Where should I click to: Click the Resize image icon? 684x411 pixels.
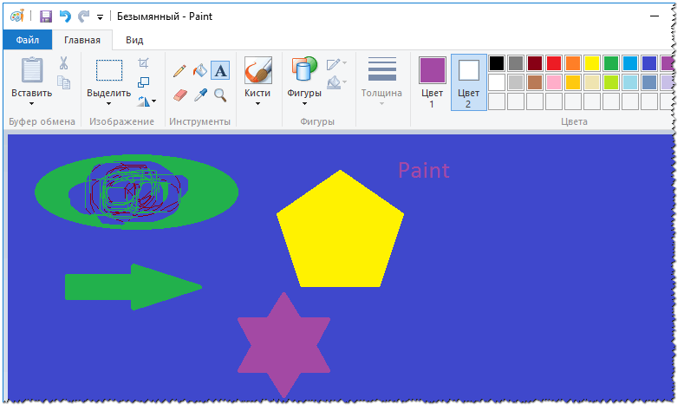click(x=143, y=82)
